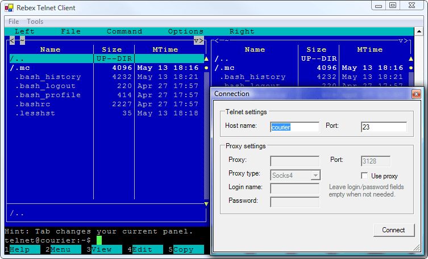Select the /.mc folder in right panel
Screen dimensions: 428x259
[x=311, y=68]
